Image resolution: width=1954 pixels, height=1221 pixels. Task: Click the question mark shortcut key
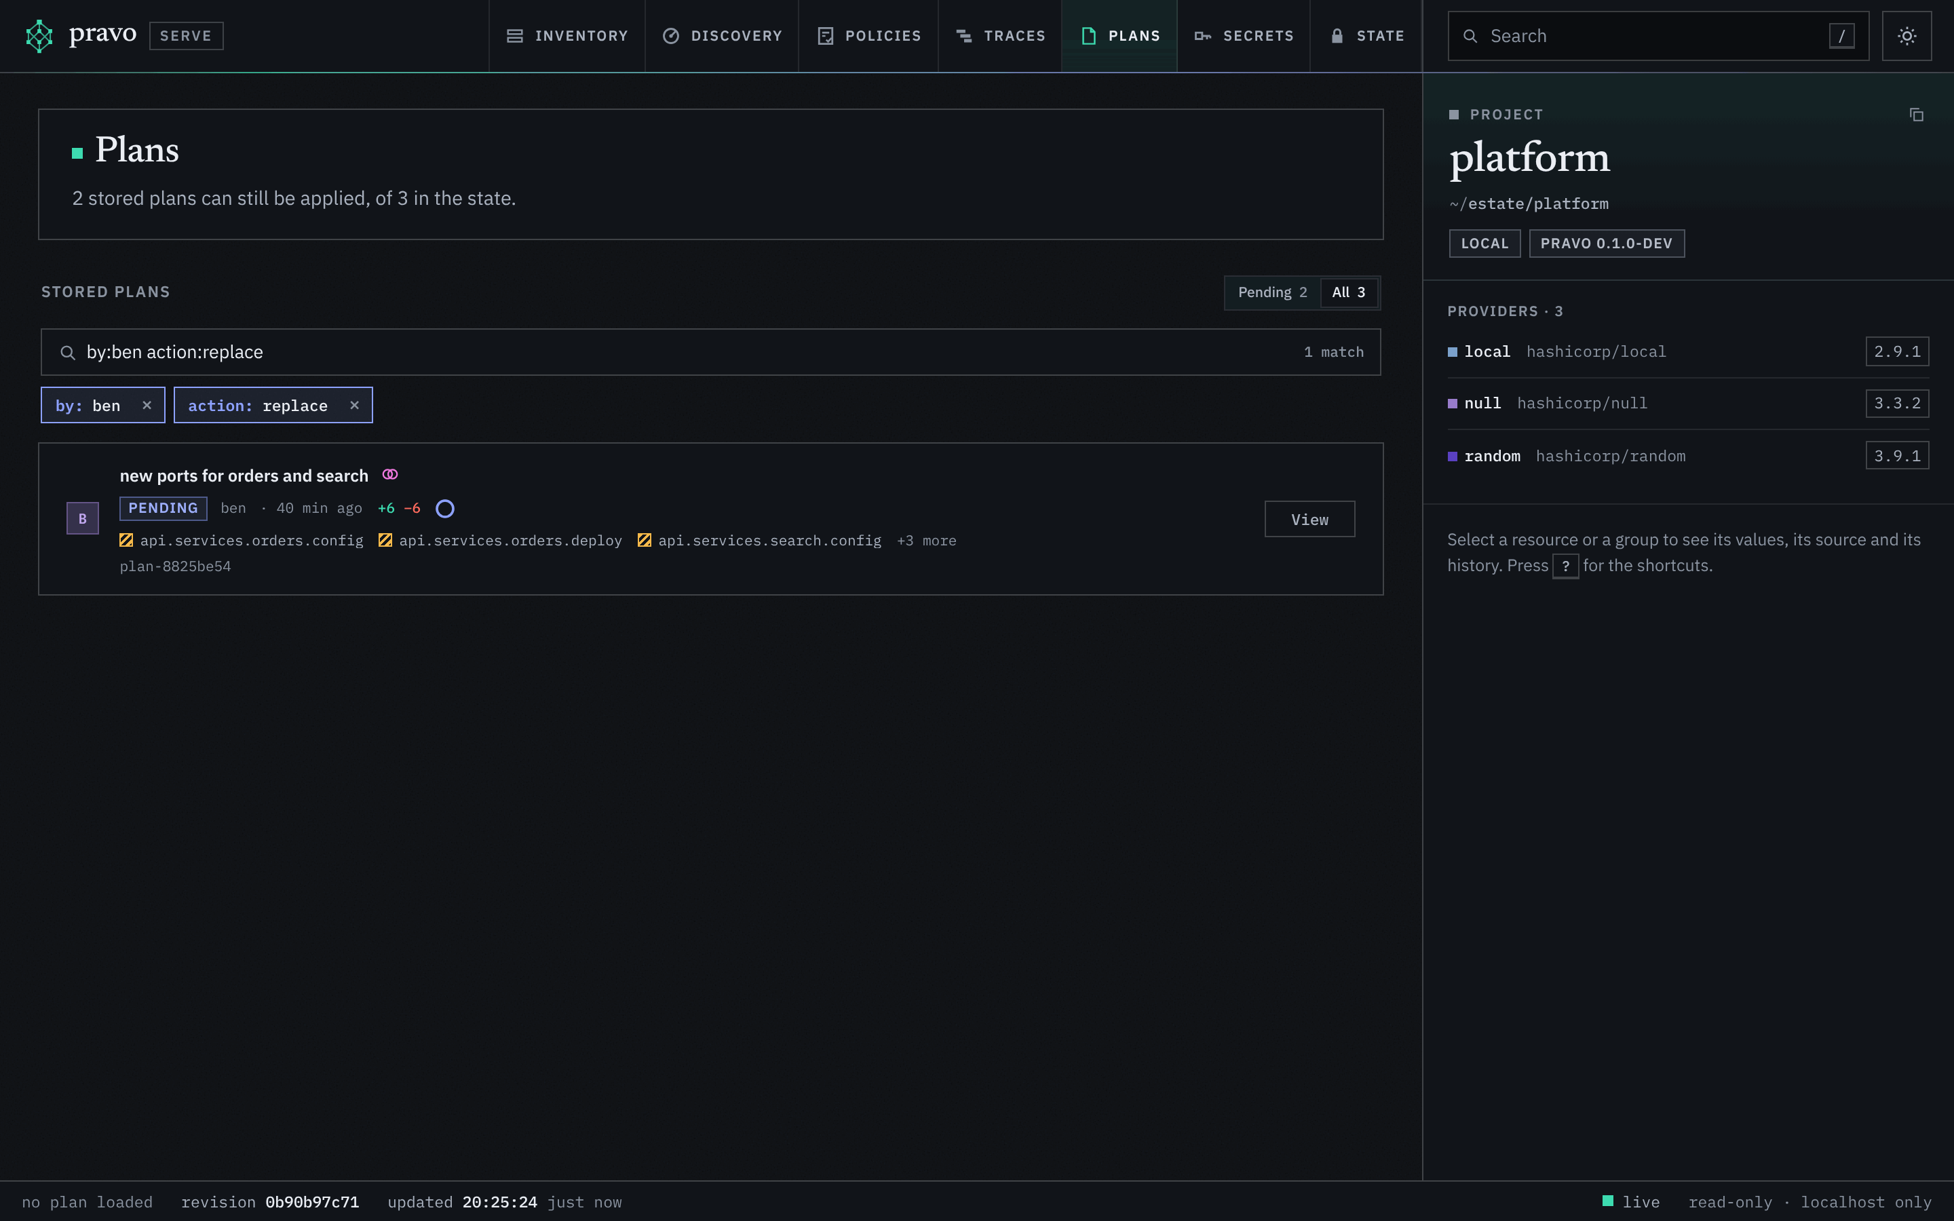(x=1566, y=566)
